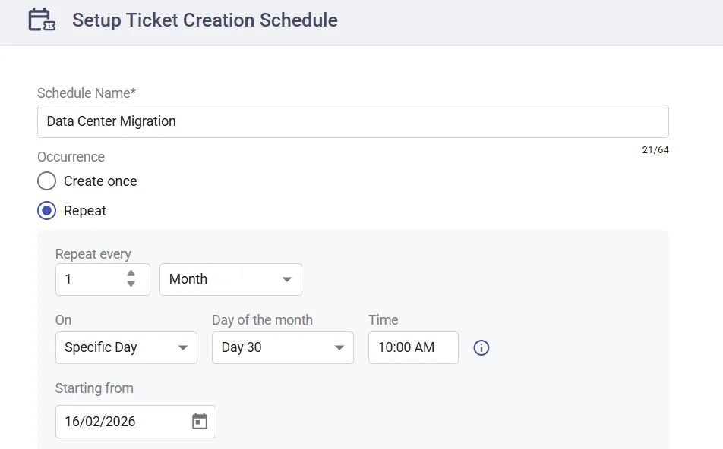
Task: Click the Specific Day chevron arrow
Action: coord(183,347)
